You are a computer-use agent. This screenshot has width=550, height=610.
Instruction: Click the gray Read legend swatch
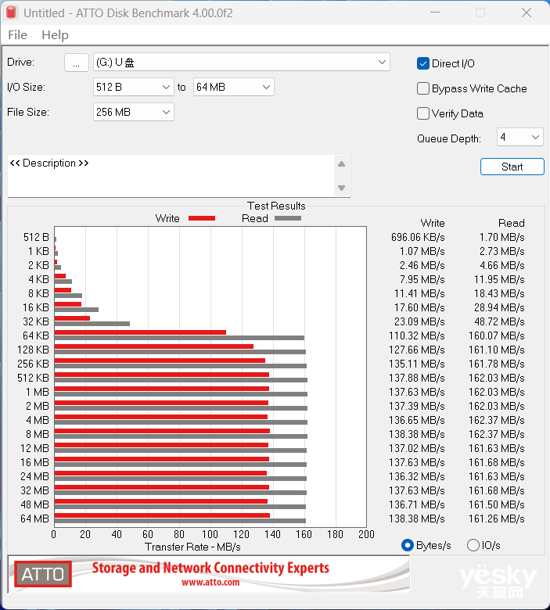coord(288,218)
